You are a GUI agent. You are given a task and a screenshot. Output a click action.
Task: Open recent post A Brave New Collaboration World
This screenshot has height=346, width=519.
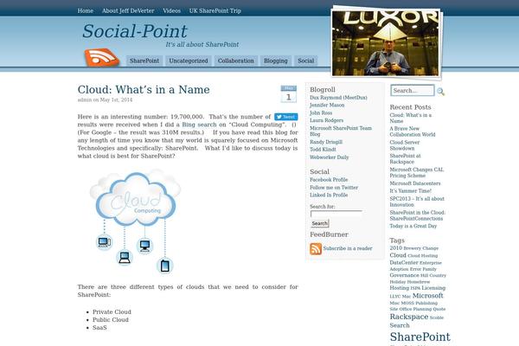(x=413, y=131)
